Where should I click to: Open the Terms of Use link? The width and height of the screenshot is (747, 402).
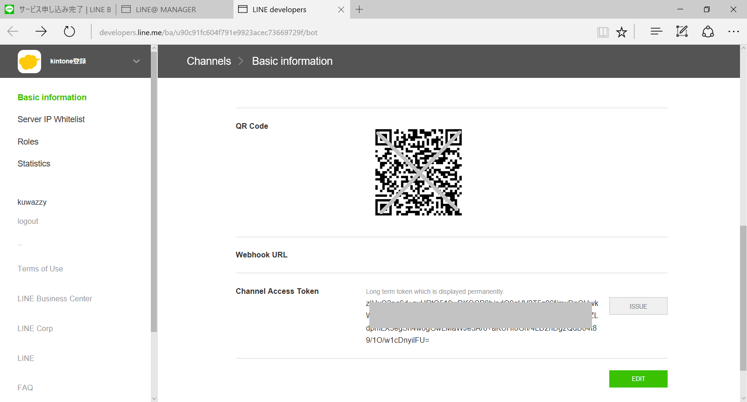pos(40,269)
